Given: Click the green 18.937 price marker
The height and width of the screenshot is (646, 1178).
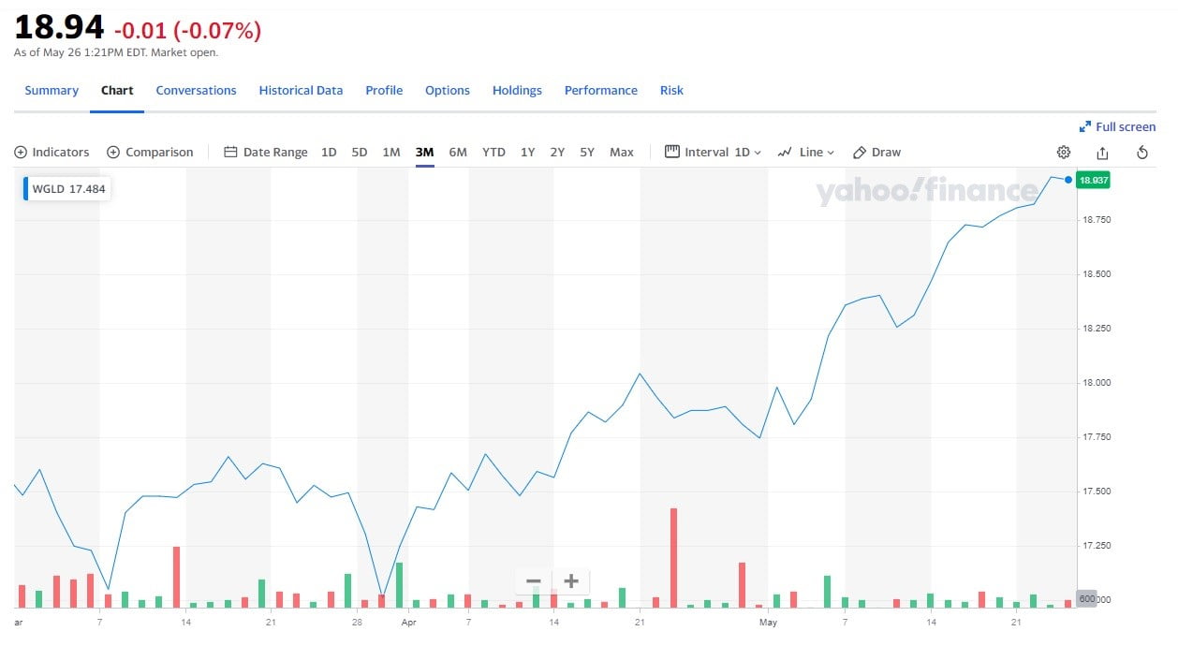Looking at the screenshot, I should [x=1093, y=180].
